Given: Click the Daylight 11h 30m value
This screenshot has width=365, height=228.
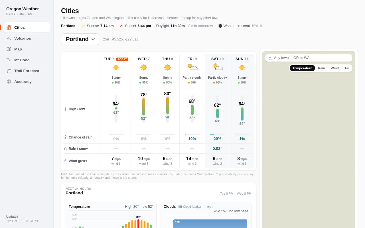Looking at the screenshot, I should (178, 26).
